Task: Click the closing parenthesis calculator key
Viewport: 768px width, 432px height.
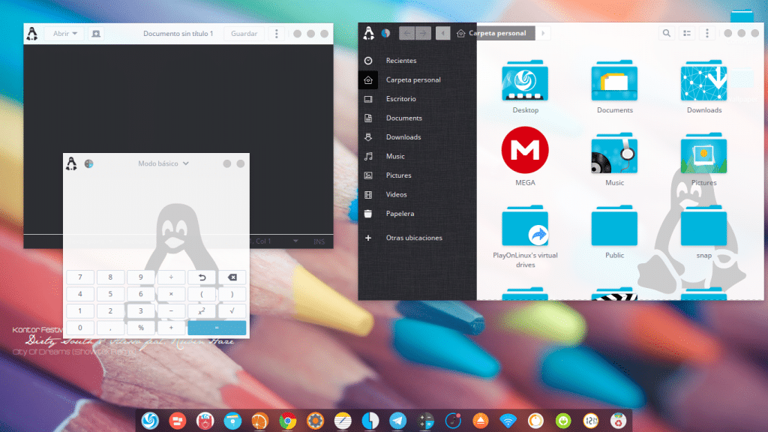Action: tap(232, 294)
